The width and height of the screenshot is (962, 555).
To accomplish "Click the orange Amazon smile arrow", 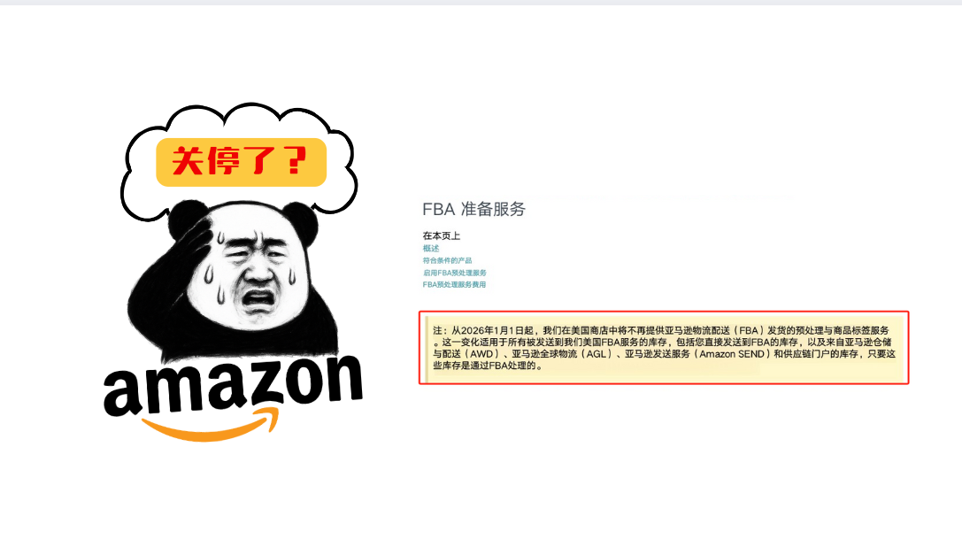I will (x=211, y=424).
